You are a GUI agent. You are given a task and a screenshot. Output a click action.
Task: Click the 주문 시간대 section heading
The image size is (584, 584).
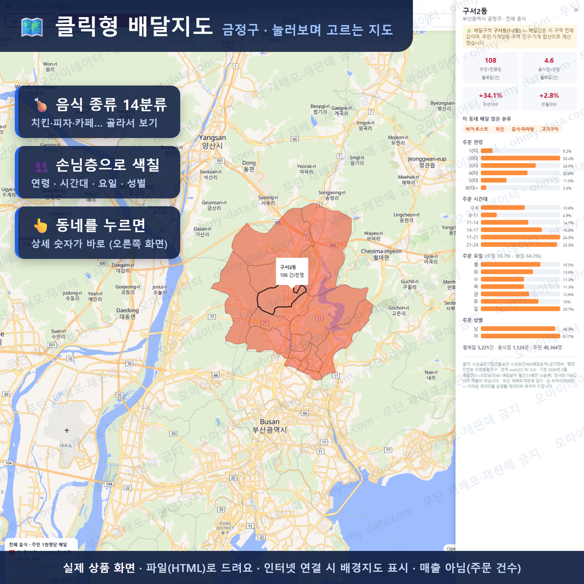click(475, 199)
